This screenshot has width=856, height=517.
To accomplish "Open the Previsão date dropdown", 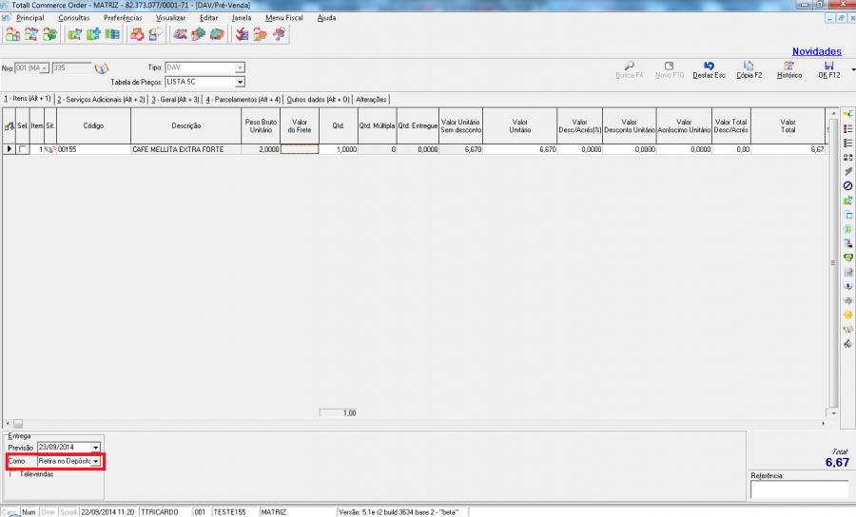I will [x=95, y=447].
